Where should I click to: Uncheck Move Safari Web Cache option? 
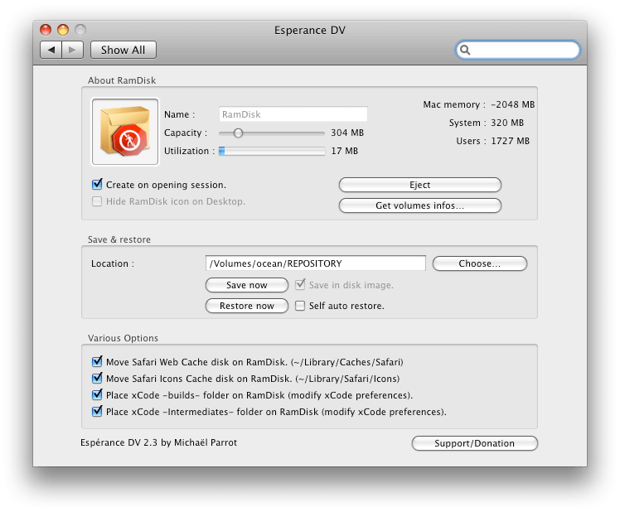tap(97, 361)
